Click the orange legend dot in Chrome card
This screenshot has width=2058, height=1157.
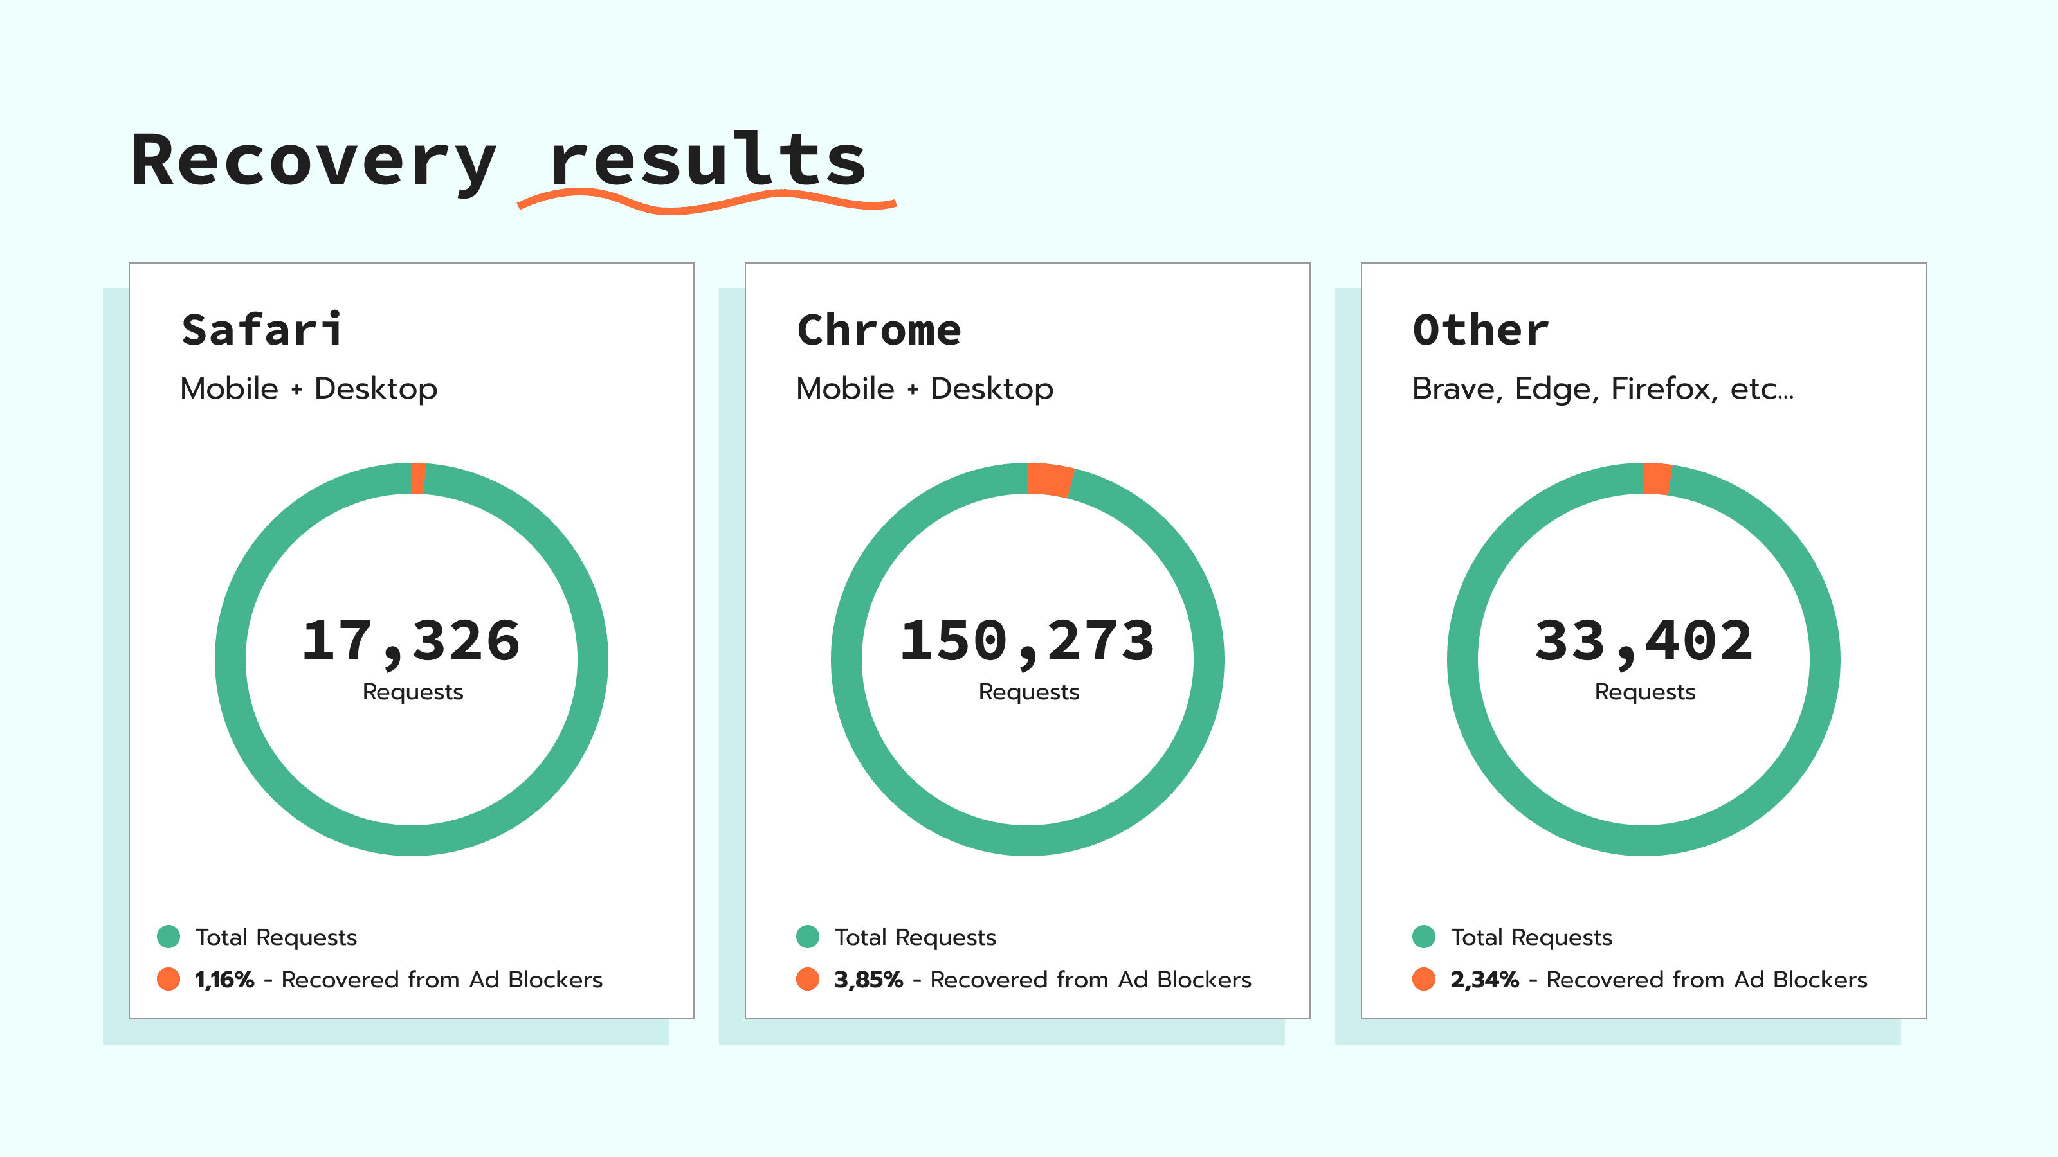(808, 979)
